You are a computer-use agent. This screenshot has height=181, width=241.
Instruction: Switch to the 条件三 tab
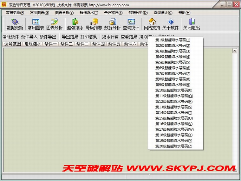tap(82, 44)
